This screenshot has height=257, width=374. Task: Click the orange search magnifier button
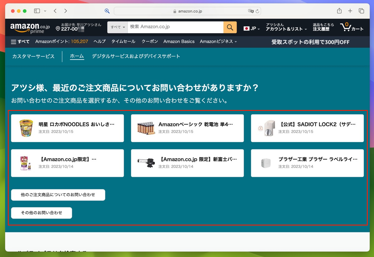(230, 27)
